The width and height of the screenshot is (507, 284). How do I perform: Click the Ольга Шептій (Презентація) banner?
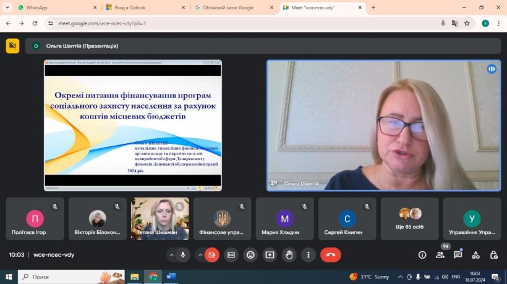[263, 46]
